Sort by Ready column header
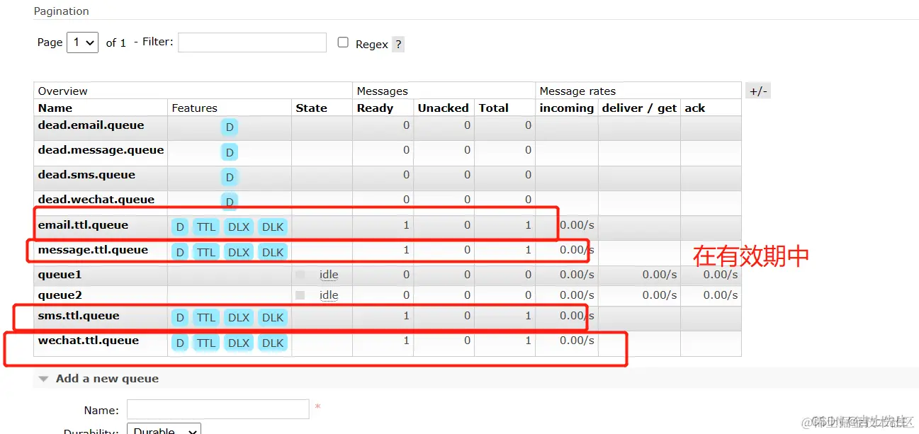Image resolution: width=919 pixels, height=434 pixels. point(375,108)
